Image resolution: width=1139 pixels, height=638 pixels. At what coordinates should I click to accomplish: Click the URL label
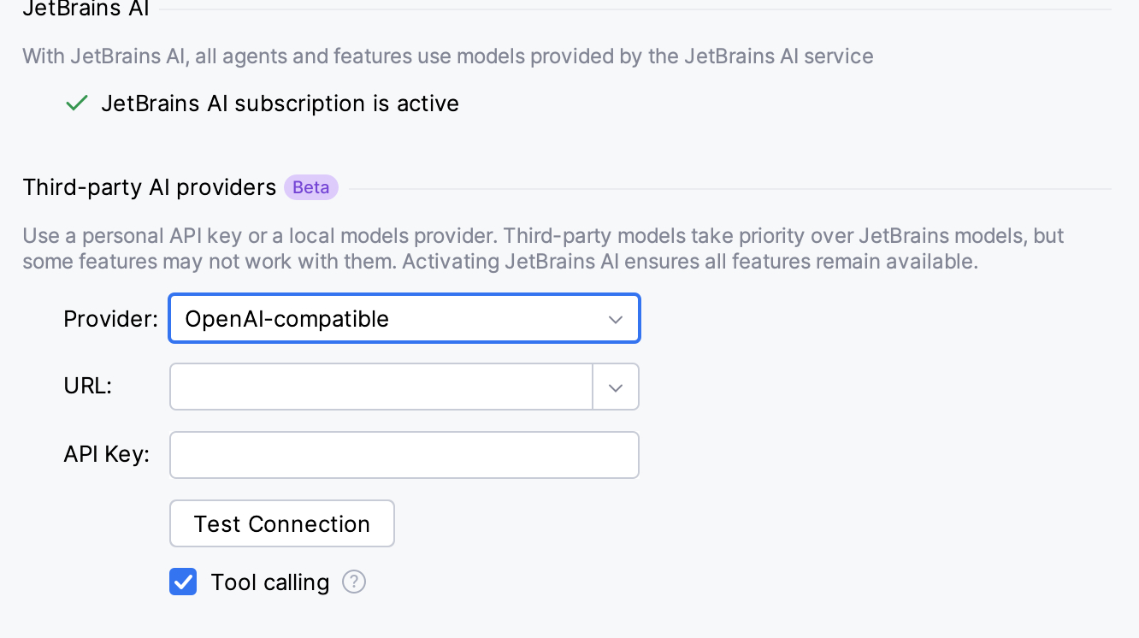tap(87, 386)
